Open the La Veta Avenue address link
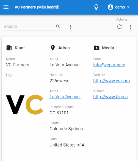The width and height of the screenshot is (138, 161). 67,97
